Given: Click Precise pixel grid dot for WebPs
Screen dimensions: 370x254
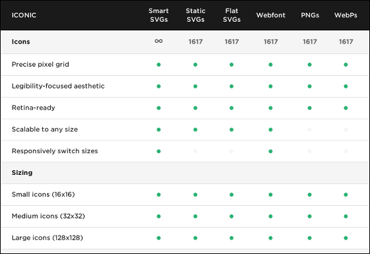Looking at the screenshot, I should (346, 65).
